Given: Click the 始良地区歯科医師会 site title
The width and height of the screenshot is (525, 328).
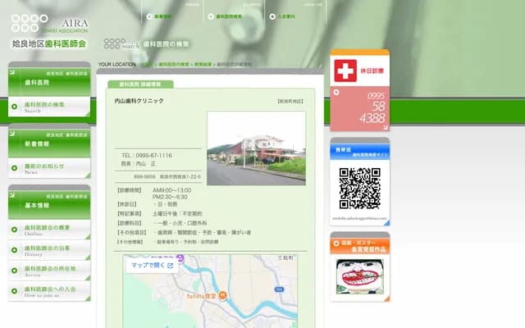Looking at the screenshot, I should pos(49,43).
